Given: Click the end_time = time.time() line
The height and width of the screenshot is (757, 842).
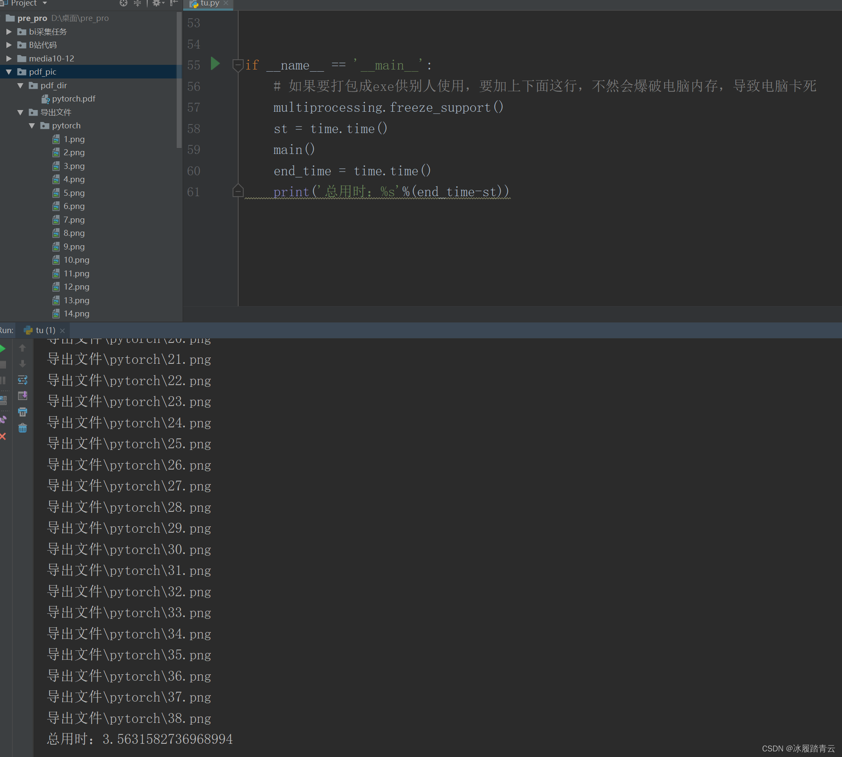Looking at the screenshot, I should pos(353,171).
